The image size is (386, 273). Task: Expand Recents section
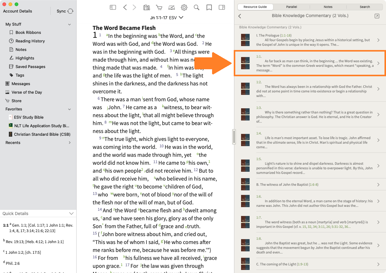point(70,143)
